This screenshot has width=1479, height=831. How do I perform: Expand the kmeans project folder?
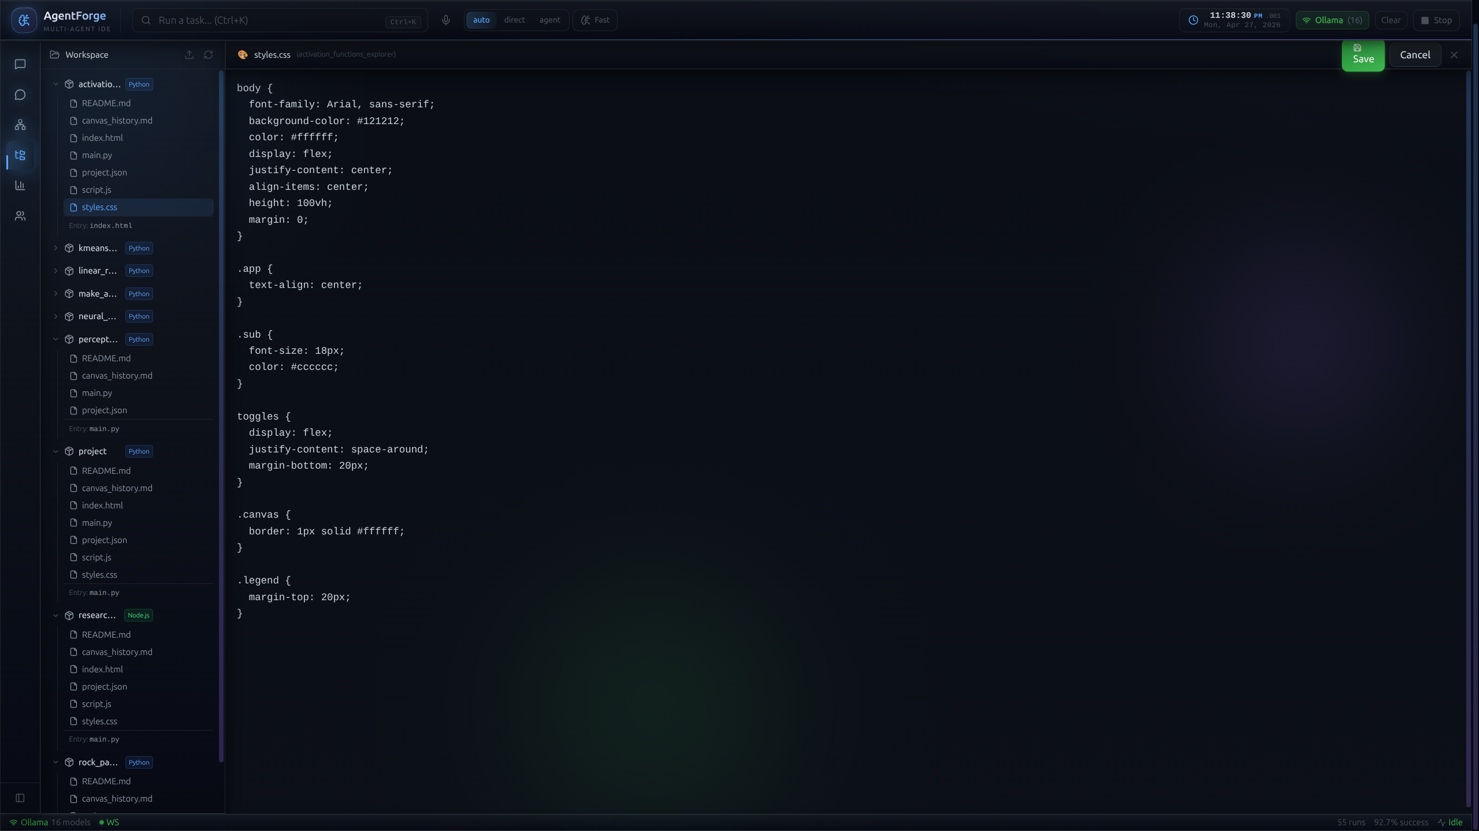pos(55,248)
